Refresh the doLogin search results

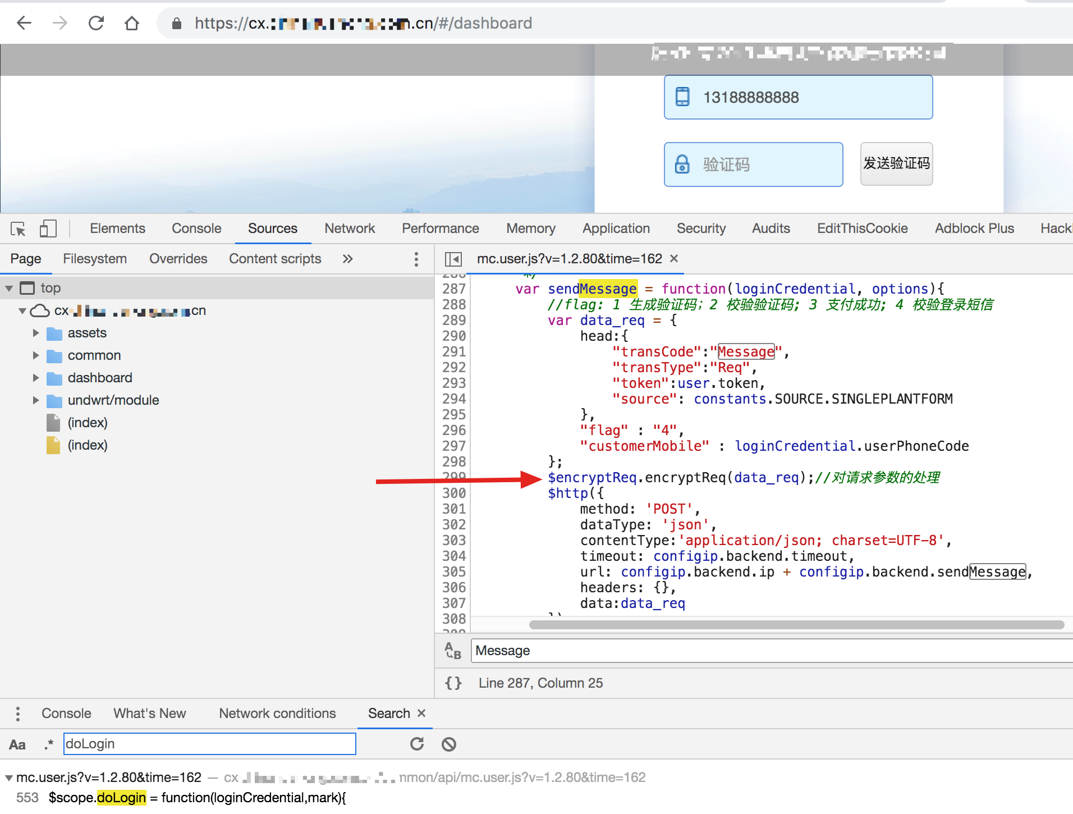tap(416, 744)
